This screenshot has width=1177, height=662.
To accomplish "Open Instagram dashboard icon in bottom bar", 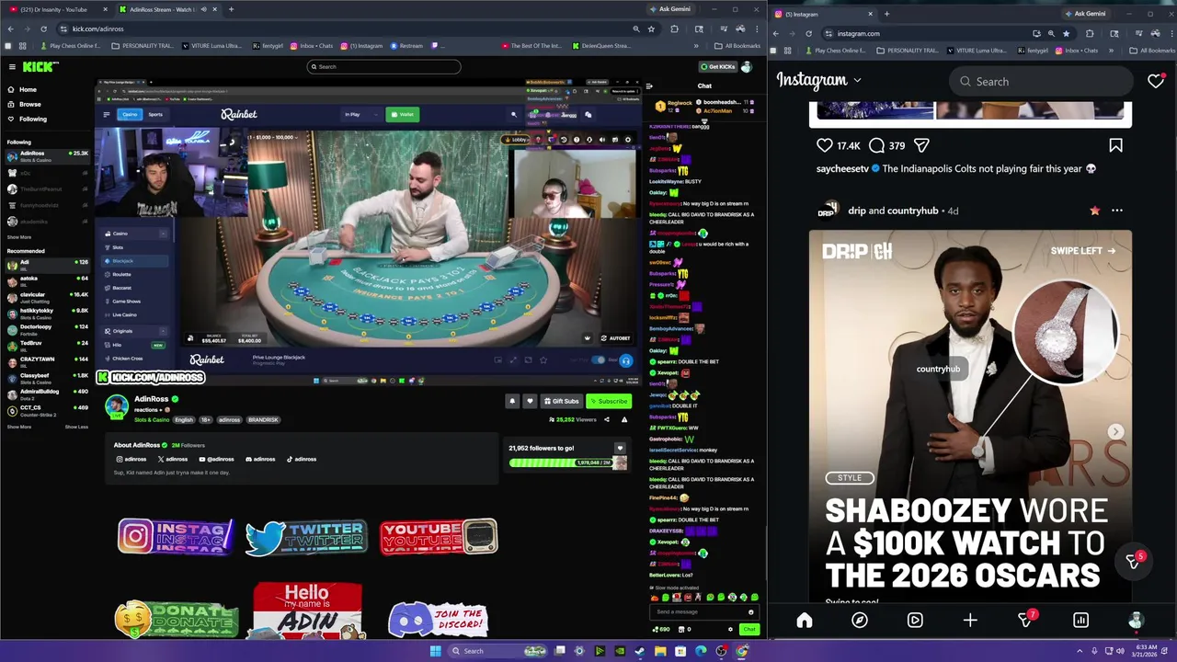I will [x=1080, y=620].
